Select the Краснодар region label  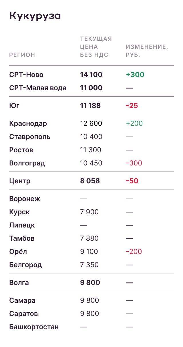click(x=28, y=124)
